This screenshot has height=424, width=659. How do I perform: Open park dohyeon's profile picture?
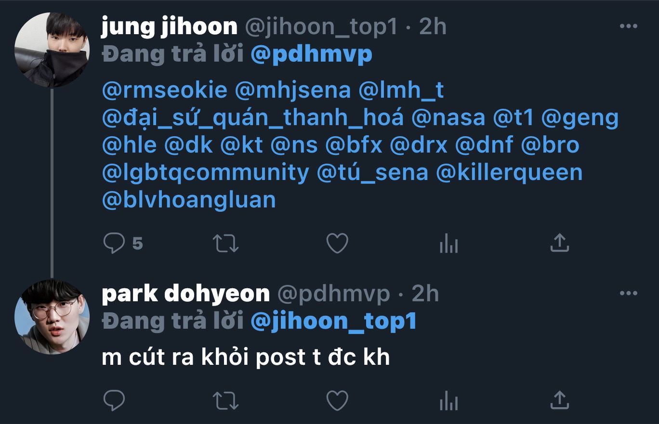click(x=52, y=317)
